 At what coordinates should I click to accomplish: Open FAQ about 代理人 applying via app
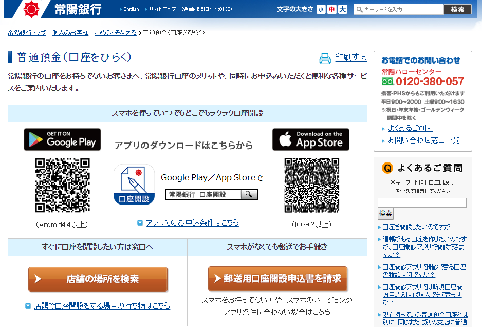click(x=422, y=295)
